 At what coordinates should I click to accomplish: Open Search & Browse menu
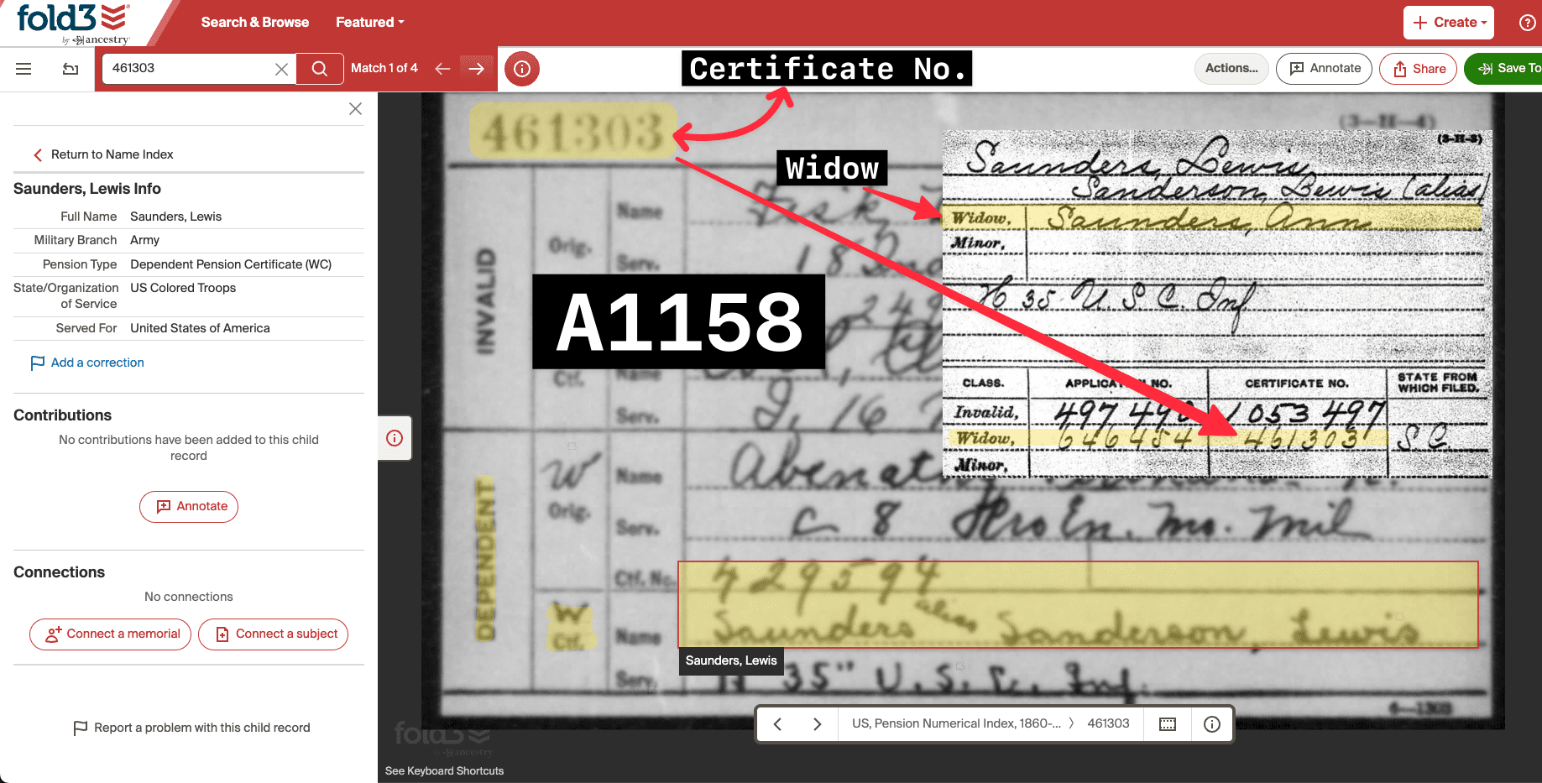tap(254, 23)
